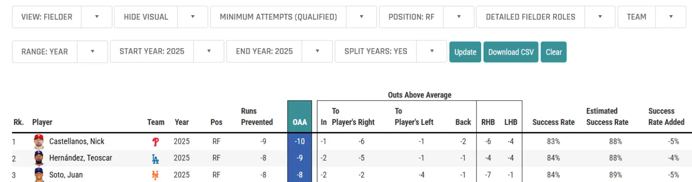Image resolution: width=692 pixels, height=182 pixels.
Task: Sort table by Runs Prevented header
Action: pos(257,116)
